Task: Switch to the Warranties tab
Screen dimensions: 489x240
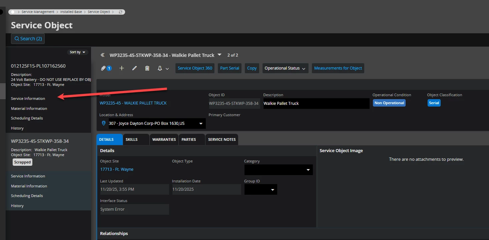Action: 164,139
